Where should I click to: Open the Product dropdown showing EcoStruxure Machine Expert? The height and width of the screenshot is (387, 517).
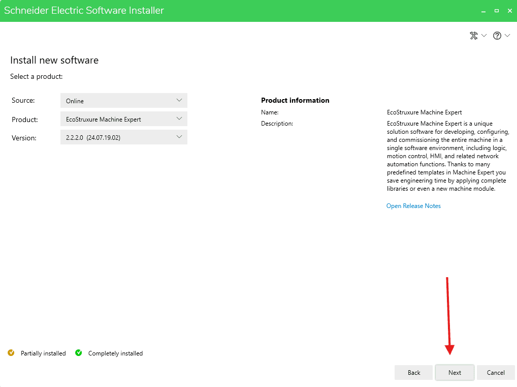(x=123, y=119)
